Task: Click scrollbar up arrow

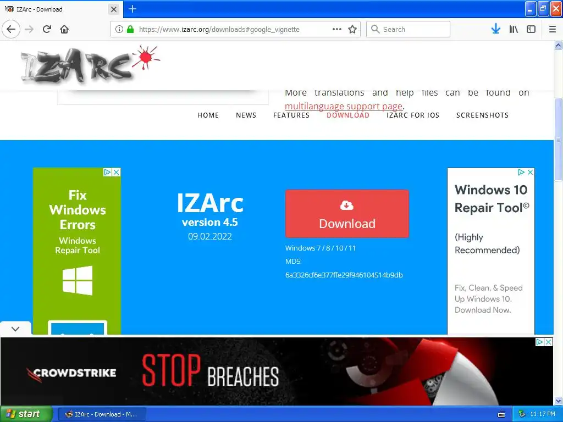Action: coord(559,45)
